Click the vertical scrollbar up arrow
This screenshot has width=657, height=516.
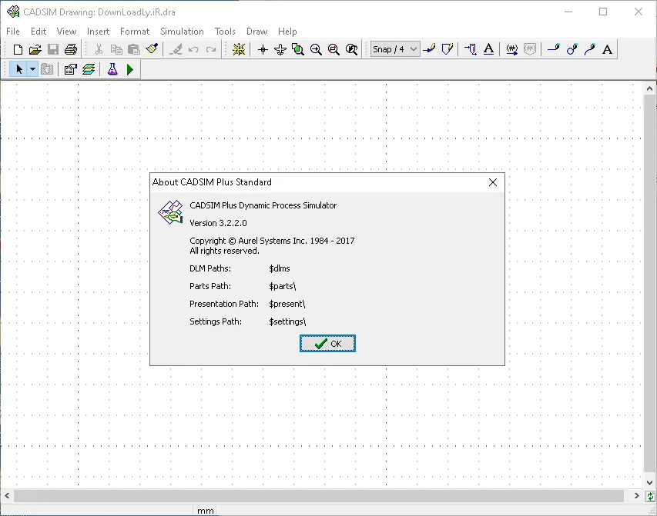click(649, 88)
